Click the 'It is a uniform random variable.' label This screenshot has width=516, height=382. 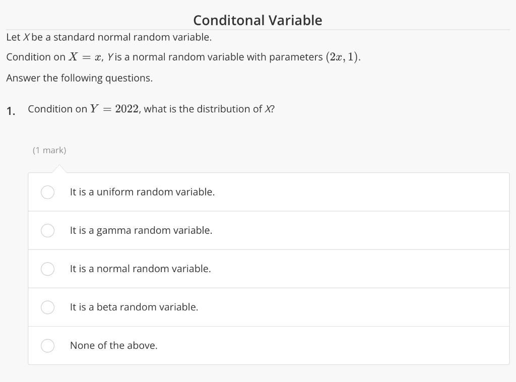pyautogui.click(x=142, y=192)
